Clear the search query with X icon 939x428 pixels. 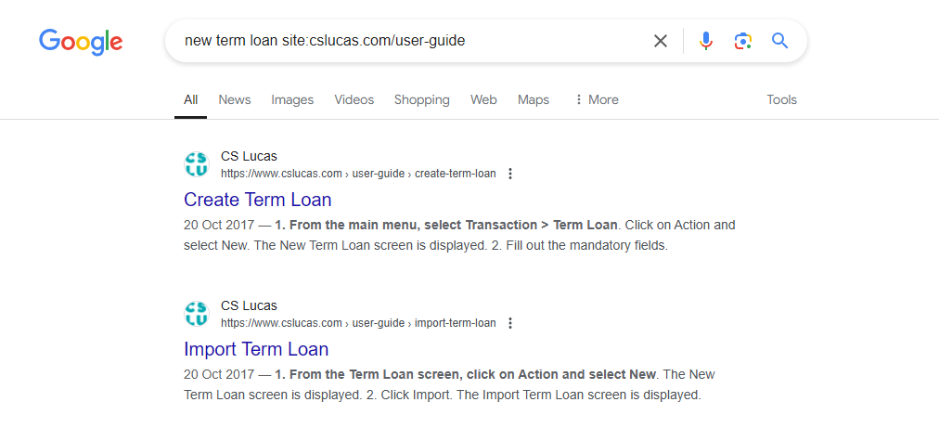pyautogui.click(x=660, y=41)
